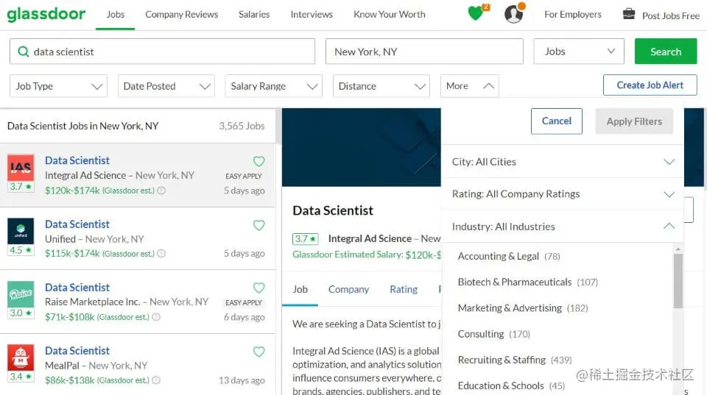Open MealPal Data Scientist listing title

click(x=77, y=351)
